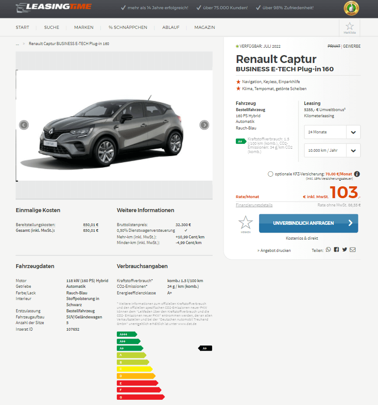This screenshot has width=378, height=405.
Task: Click the green A++ efficiency bar
Action: [129, 341]
